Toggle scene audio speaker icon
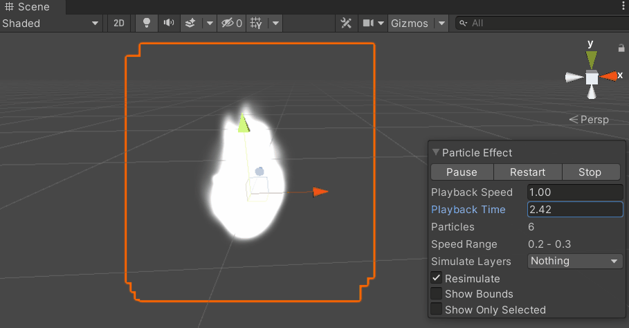Image resolution: width=629 pixels, height=328 pixels. pyautogui.click(x=169, y=24)
